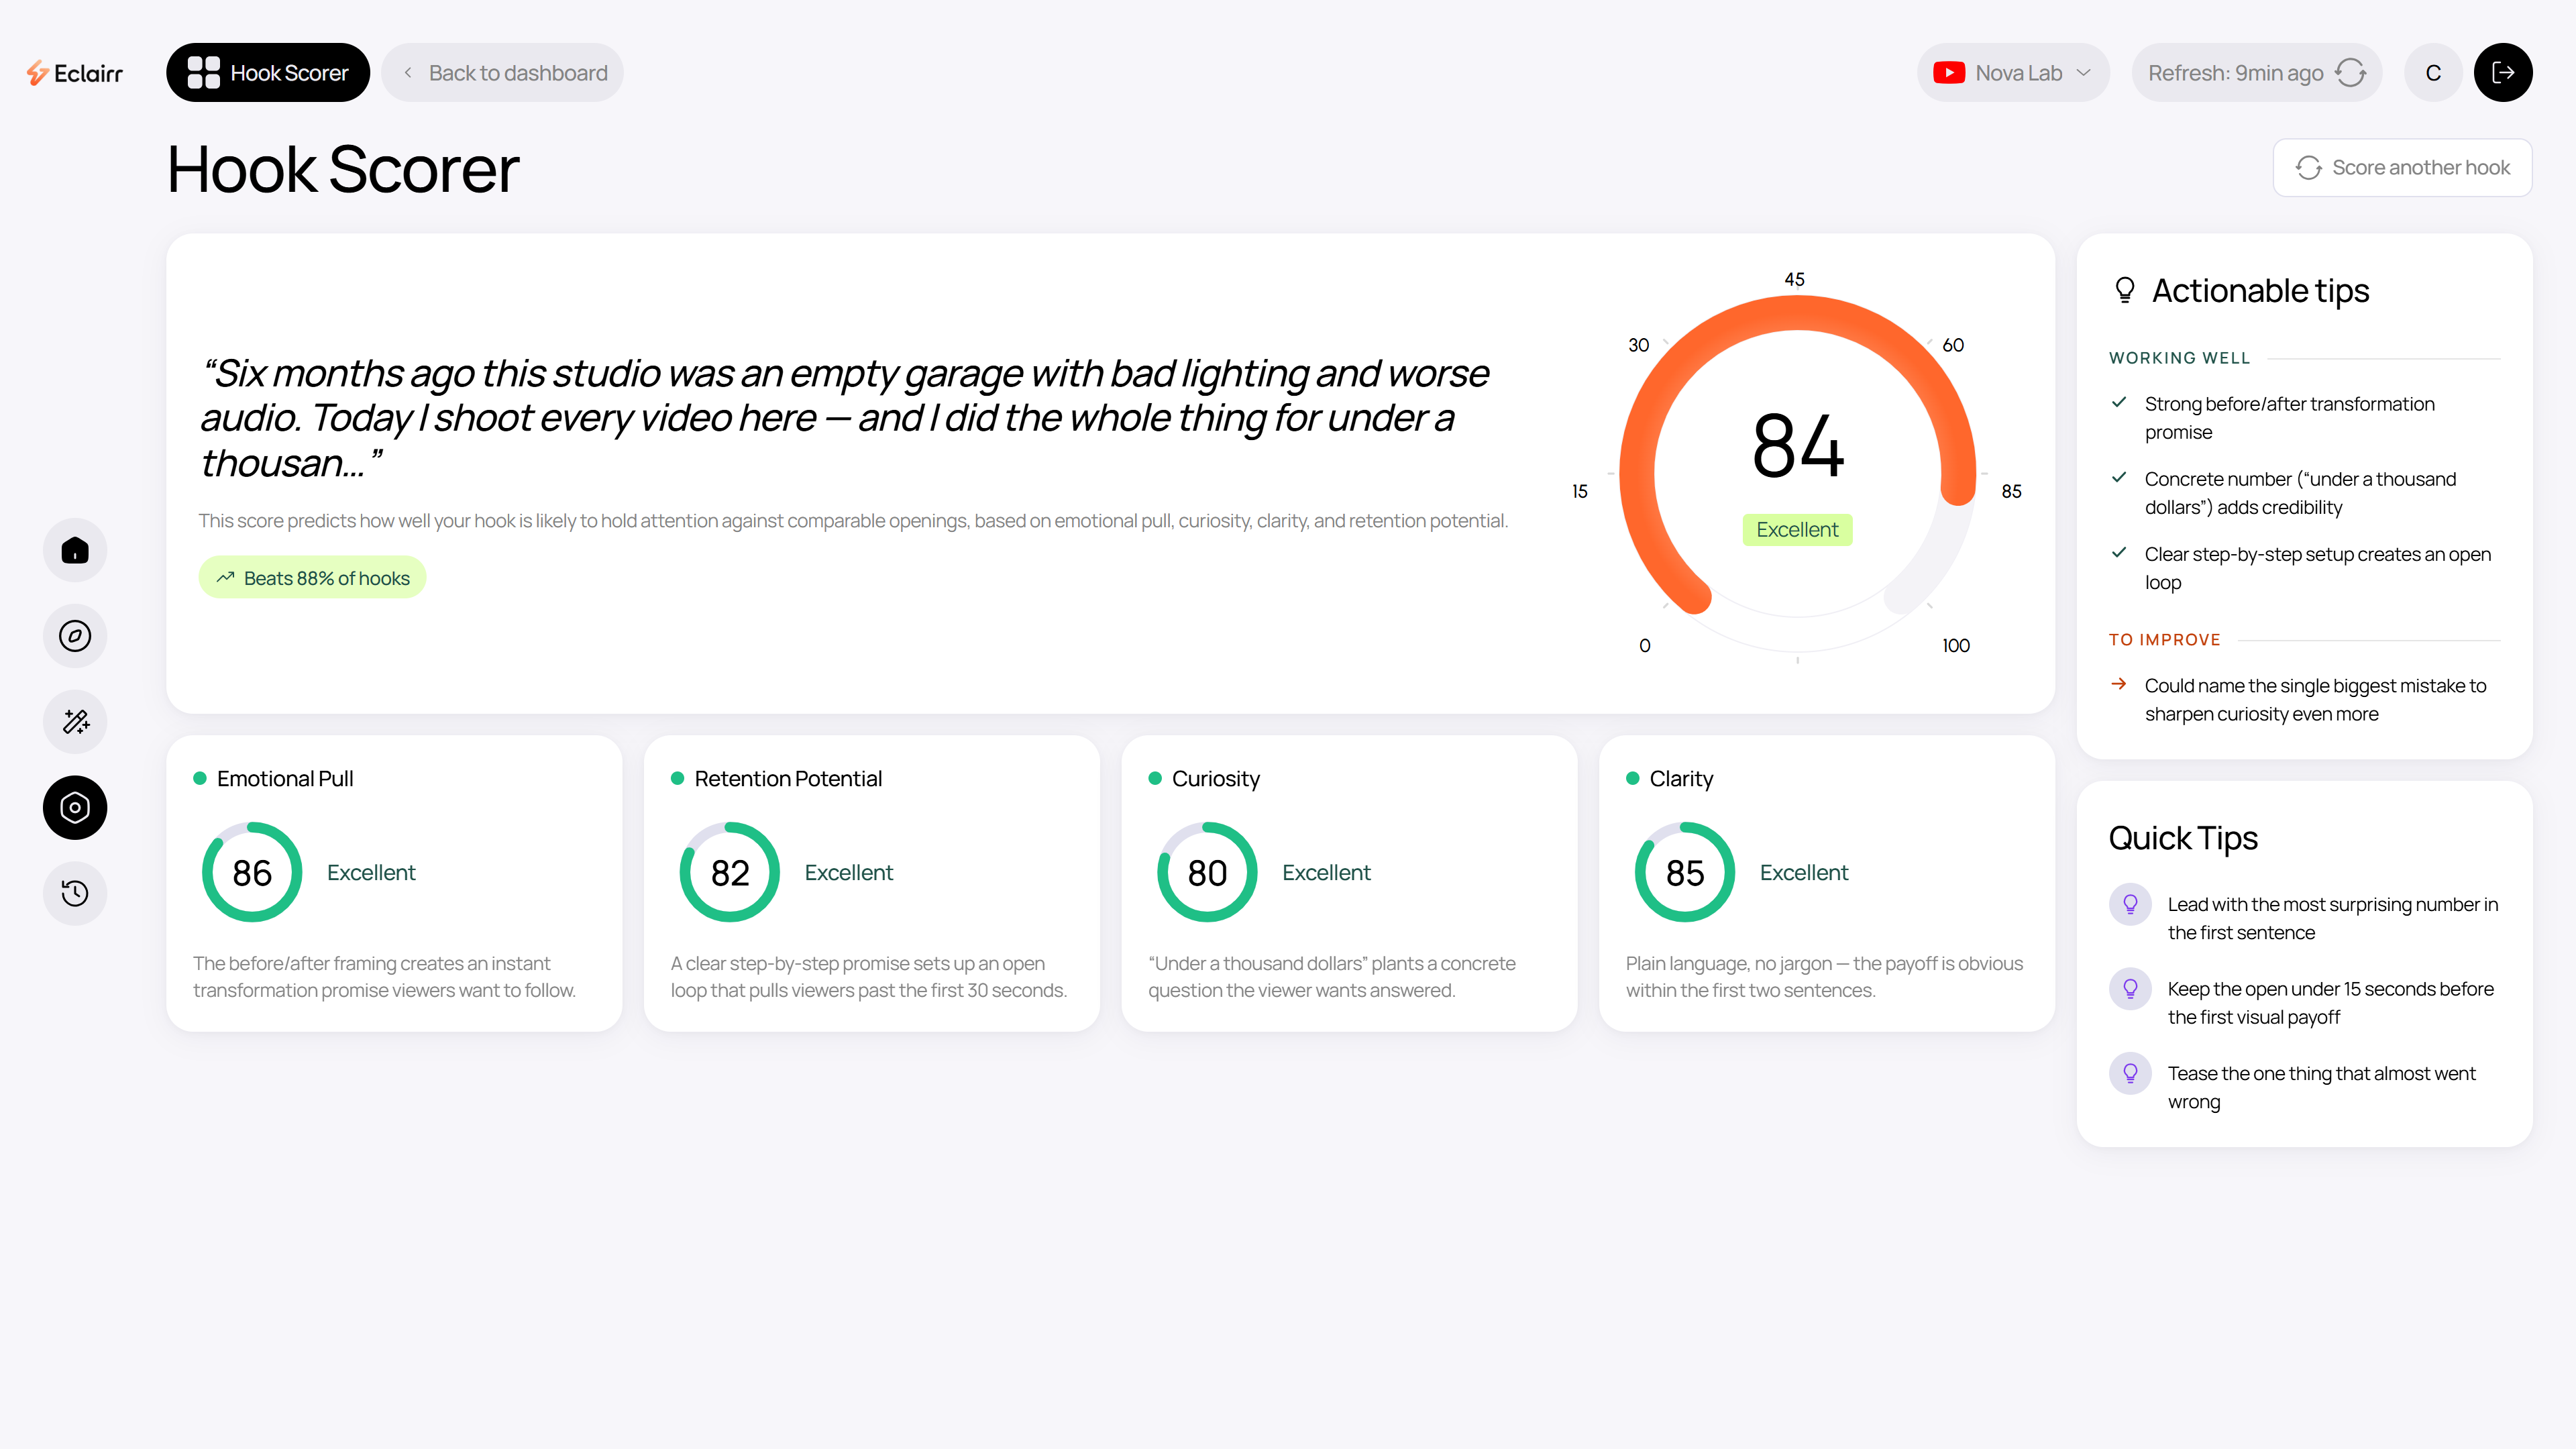Click the Refresh: 9min ago text
This screenshot has width=2576, height=1449.
[x=2235, y=73]
